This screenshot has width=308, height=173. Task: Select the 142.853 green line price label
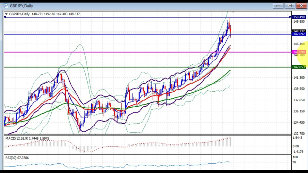pyautogui.click(x=299, y=67)
